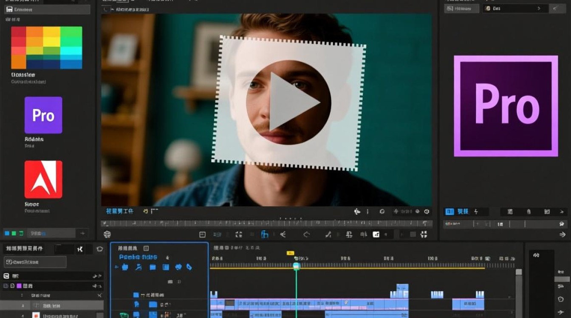Screen dimensions: 571x318
Task: Switch to the bottom-left panel's title tab
Action: [x=23, y=249]
